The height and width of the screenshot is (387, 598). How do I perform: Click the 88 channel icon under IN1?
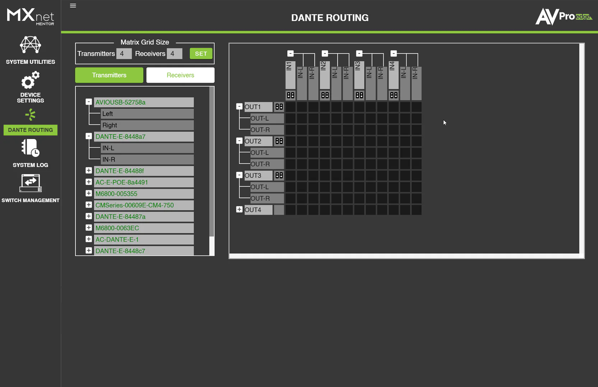pyautogui.click(x=291, y=95)
